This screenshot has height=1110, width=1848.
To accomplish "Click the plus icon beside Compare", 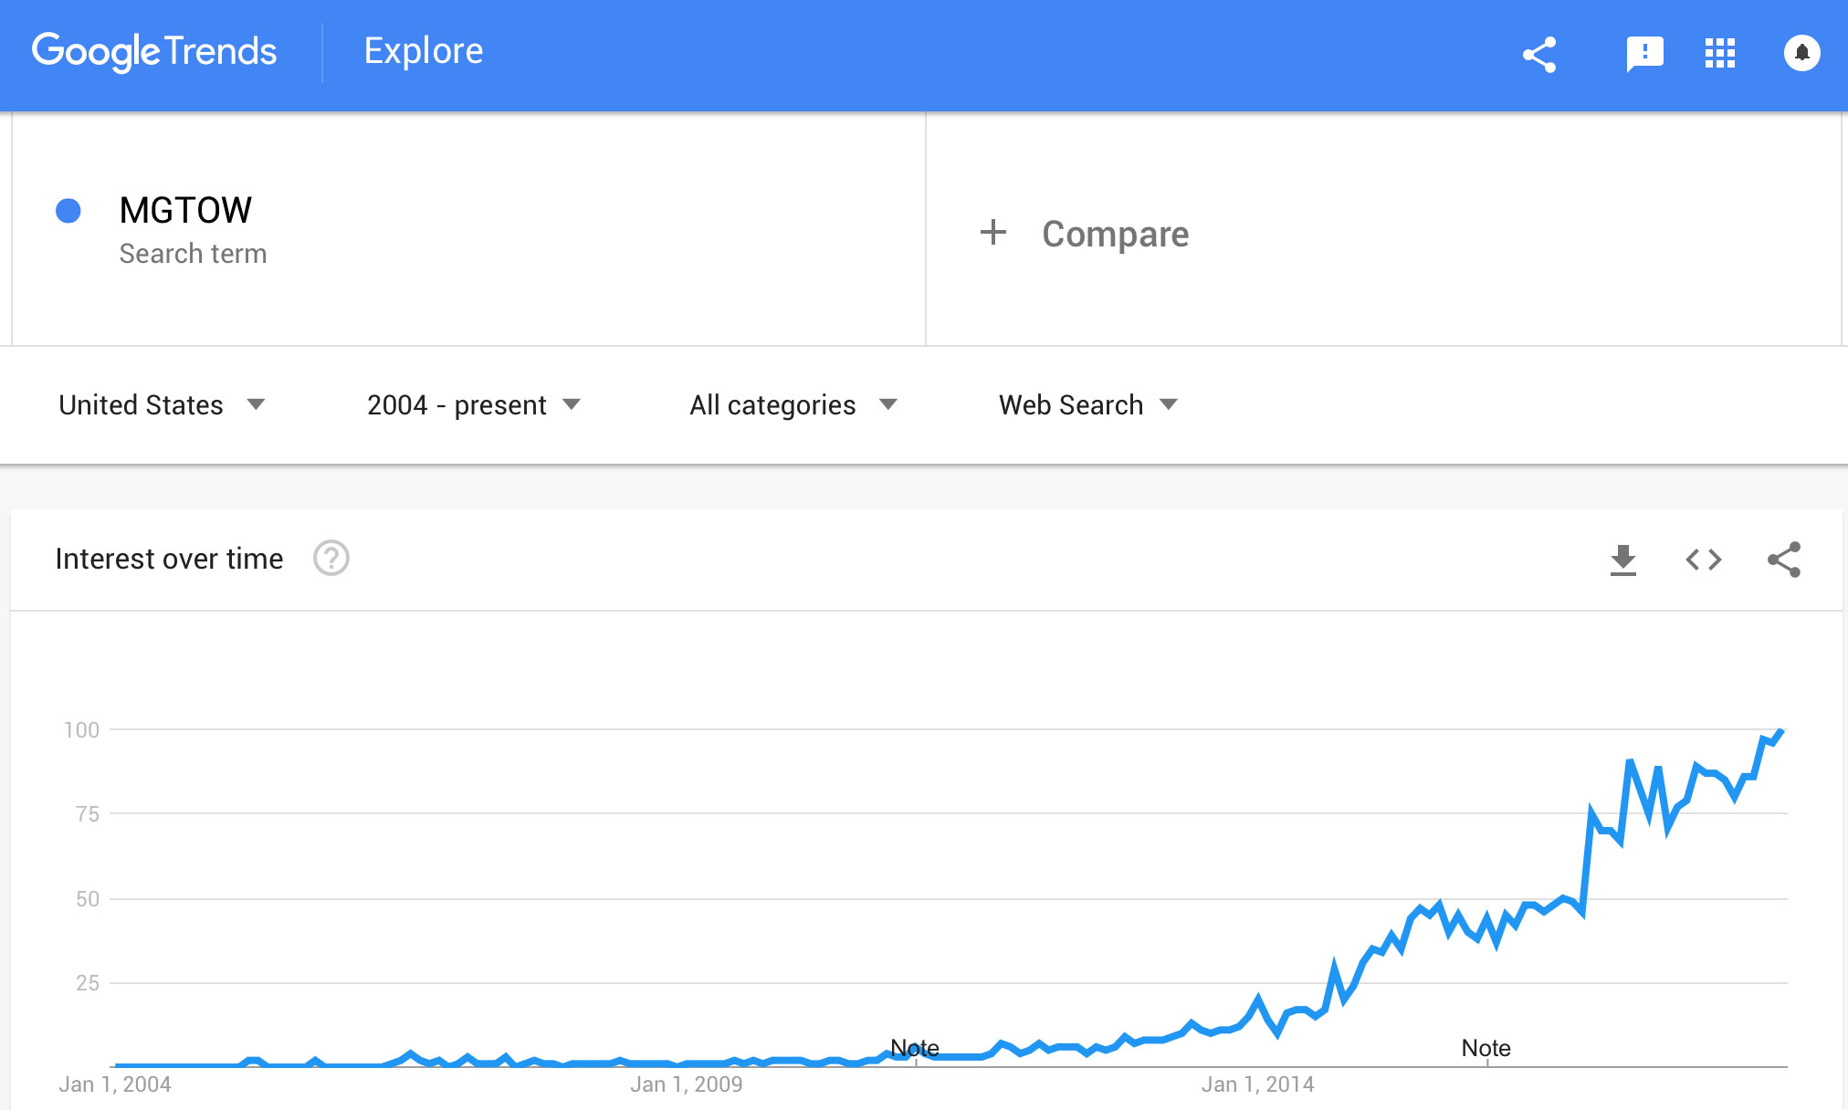I will point(993,233).
